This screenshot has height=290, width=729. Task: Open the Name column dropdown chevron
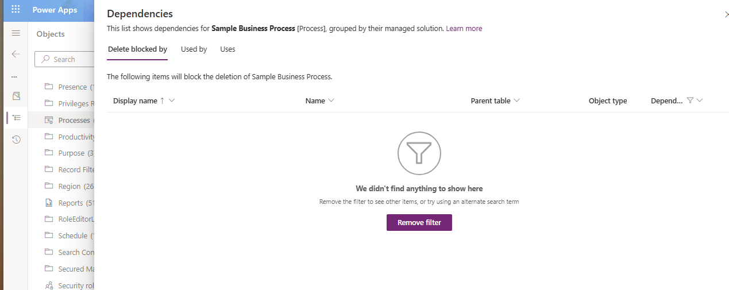tap(331, 100)
